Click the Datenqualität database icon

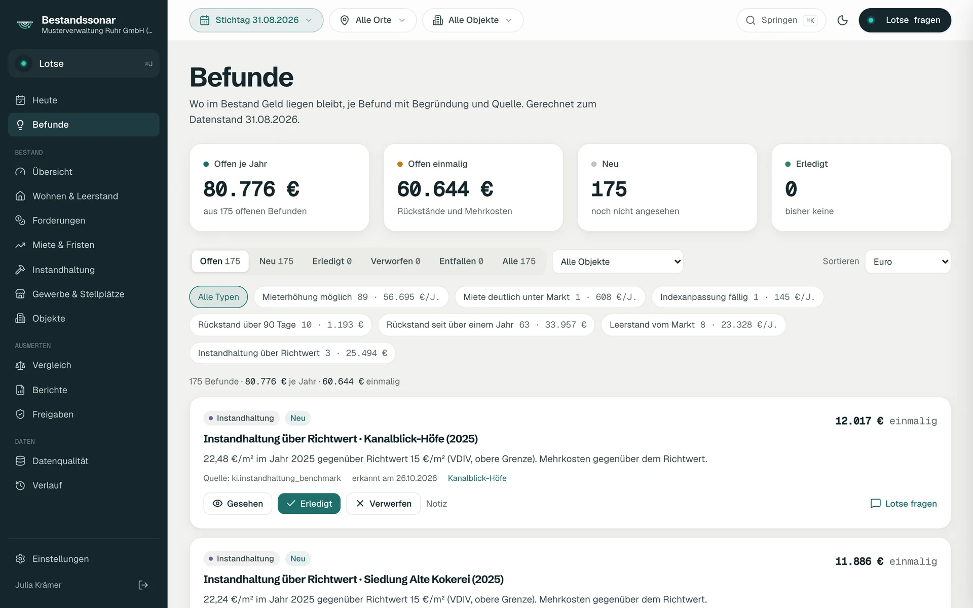coord(20,461)
